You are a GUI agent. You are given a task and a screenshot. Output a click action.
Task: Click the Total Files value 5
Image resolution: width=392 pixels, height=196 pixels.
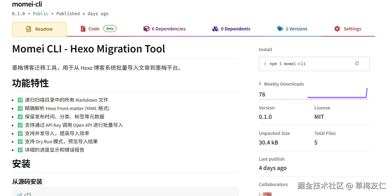tap(316, 143)
